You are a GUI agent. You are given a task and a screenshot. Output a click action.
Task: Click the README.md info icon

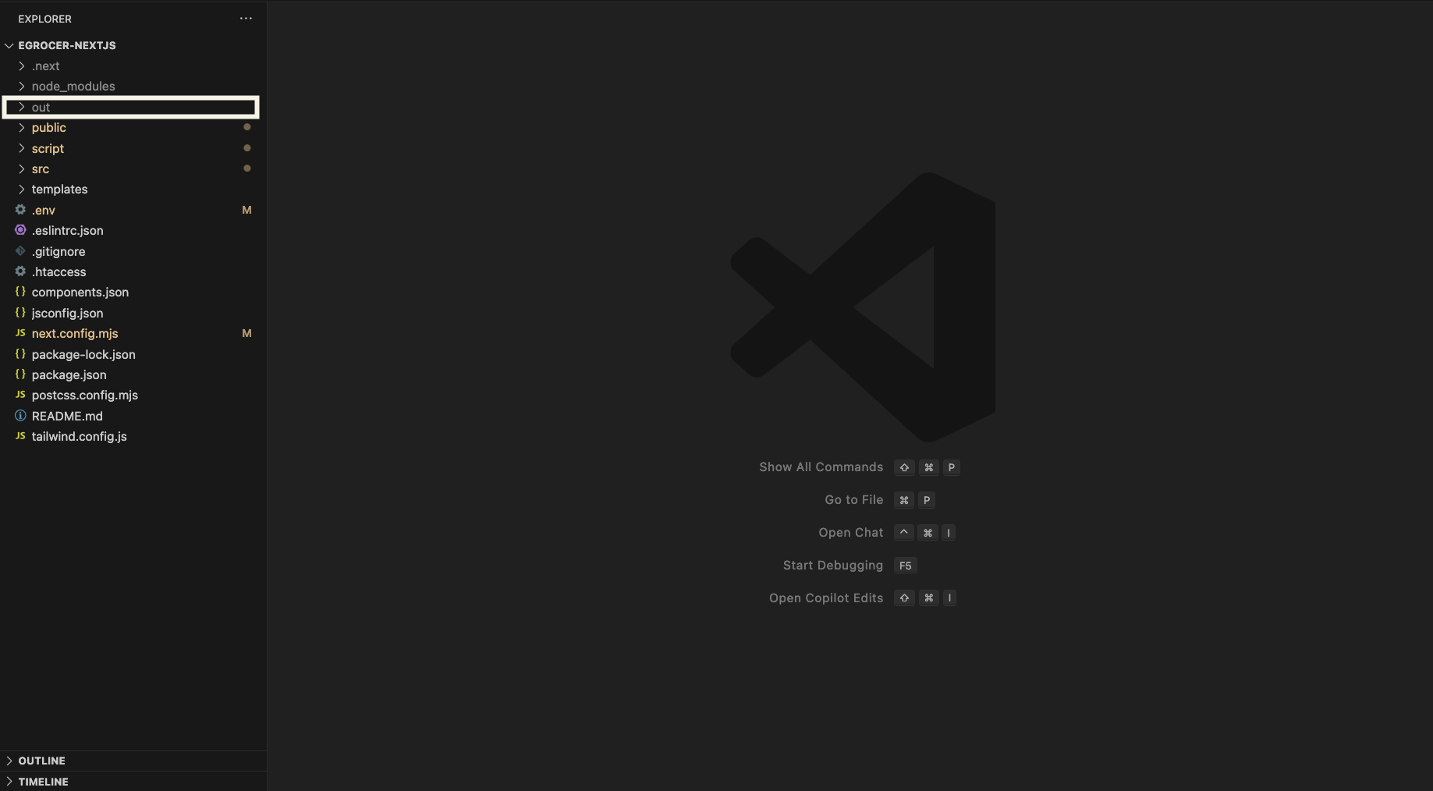pyautogui.click(x=20, y=416)
